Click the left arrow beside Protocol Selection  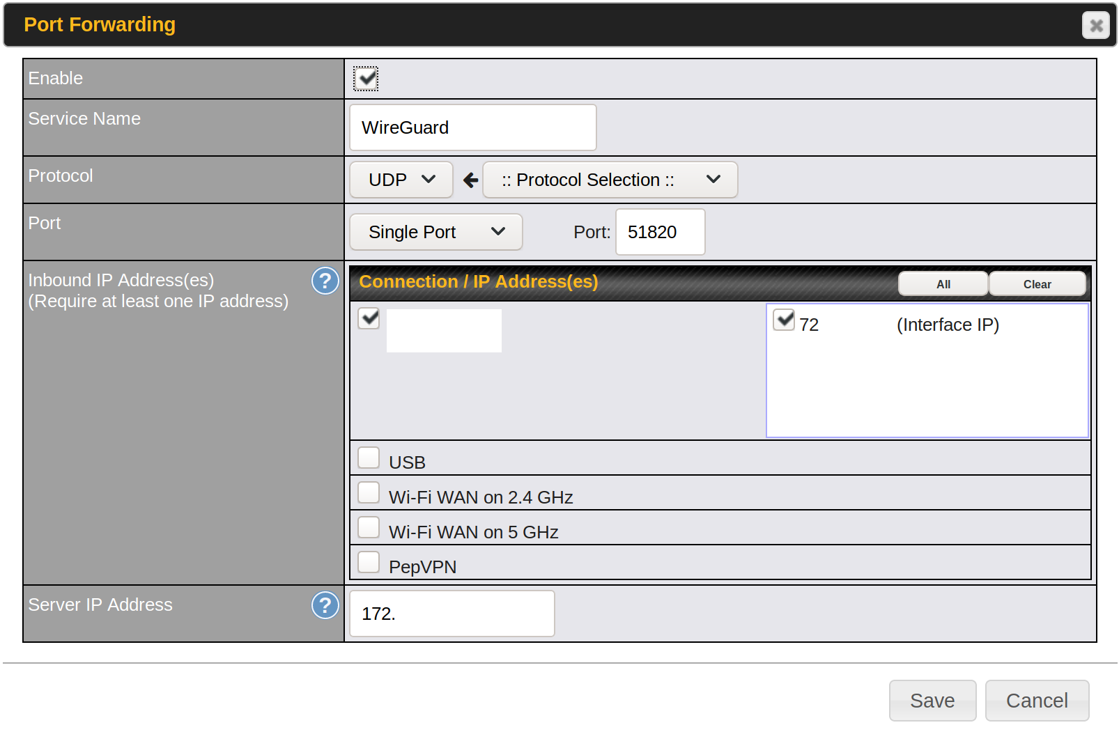tap(470, 180)
